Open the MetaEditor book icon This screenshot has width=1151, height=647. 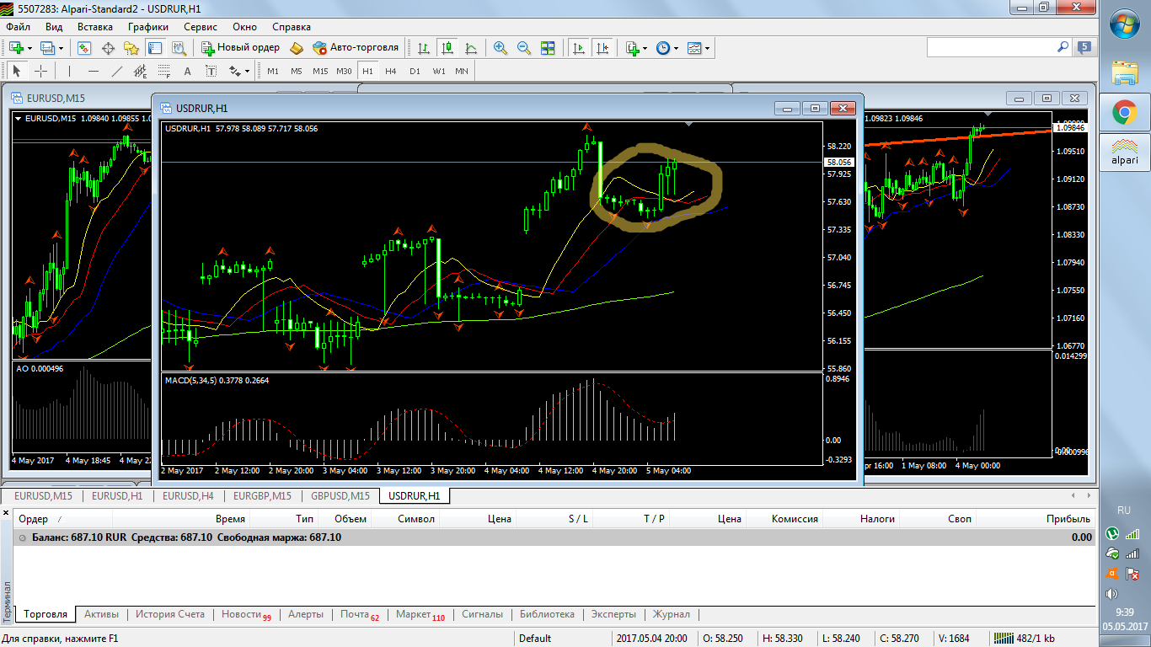click(297, 48)
